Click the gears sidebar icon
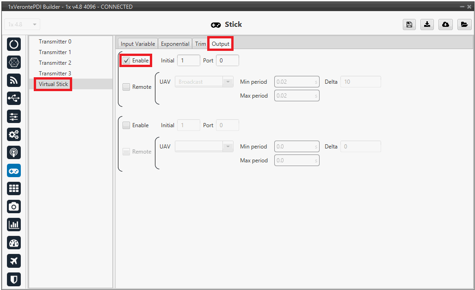The width and height of the screenshot is (475, 290). [x=14, y=135]
